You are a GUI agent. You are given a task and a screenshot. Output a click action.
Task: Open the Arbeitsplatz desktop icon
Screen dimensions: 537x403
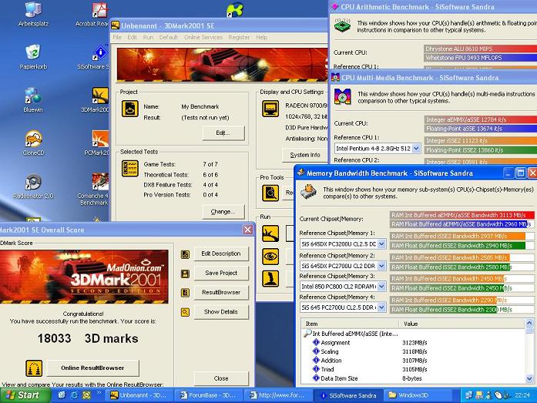(x=33, y=14)
